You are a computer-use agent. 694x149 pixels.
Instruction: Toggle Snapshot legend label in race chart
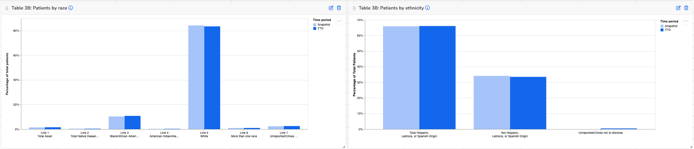coord(324,25)
